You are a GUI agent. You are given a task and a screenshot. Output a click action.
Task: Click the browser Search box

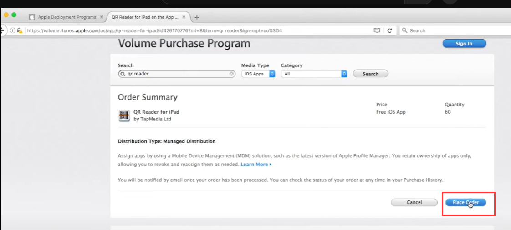pyautogui.click(x=455, y=30)
